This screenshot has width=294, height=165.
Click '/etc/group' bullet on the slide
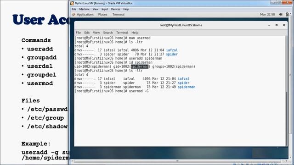pos(45,118)
